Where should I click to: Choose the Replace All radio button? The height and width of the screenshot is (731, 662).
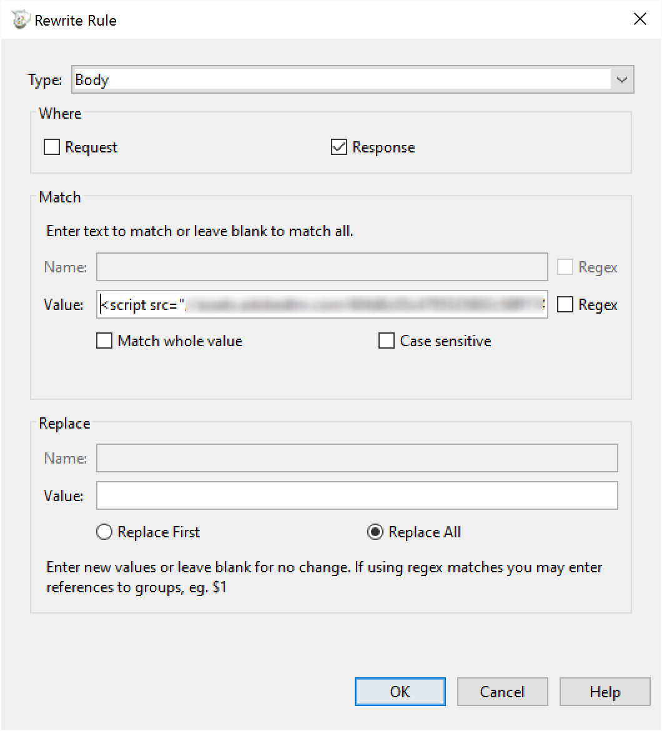point(375,532)
